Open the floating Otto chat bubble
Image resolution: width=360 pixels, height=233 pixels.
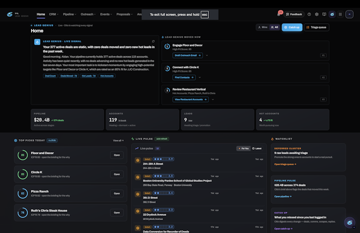(350, 223)
